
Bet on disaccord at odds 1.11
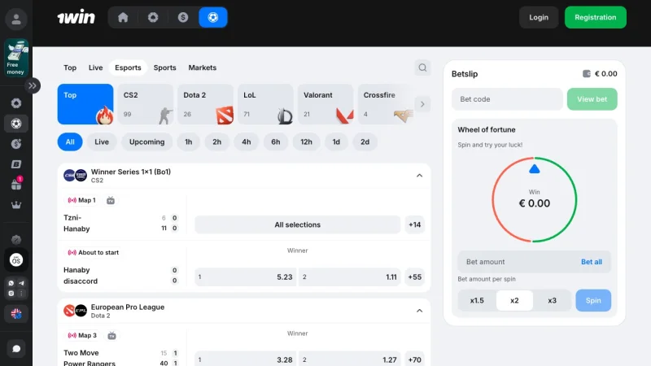350,277
